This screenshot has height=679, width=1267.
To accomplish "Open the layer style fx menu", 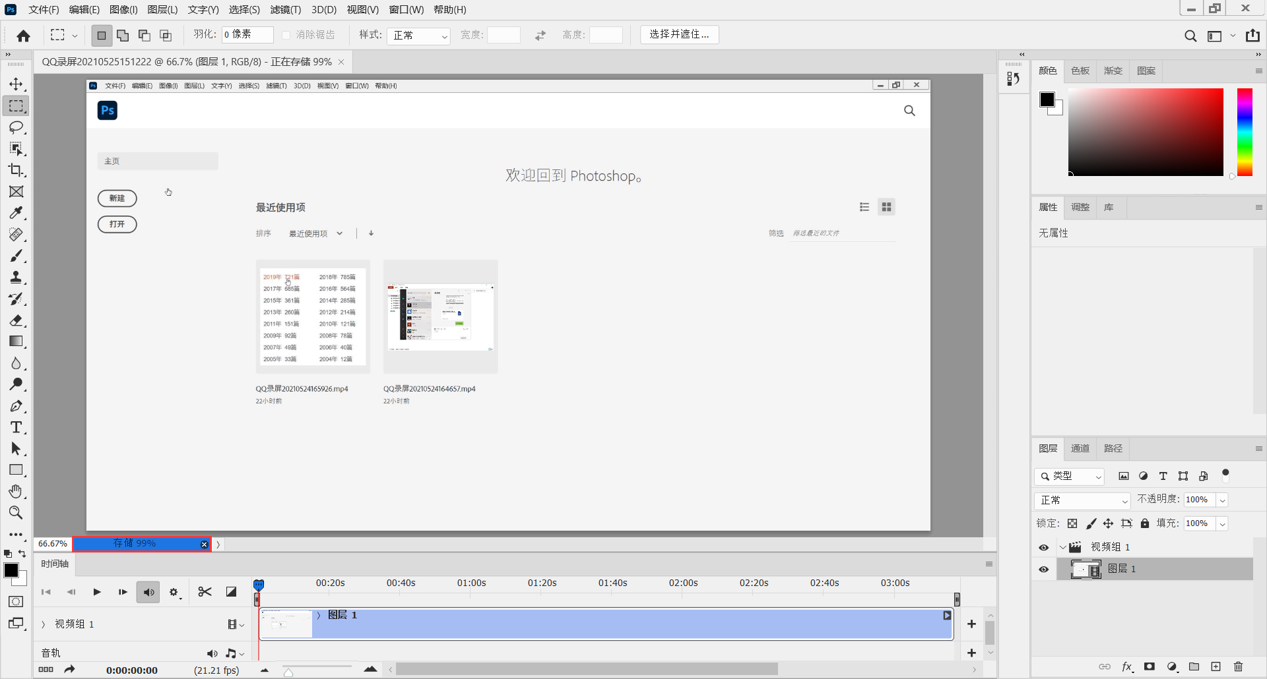I will pos(1127,666).
